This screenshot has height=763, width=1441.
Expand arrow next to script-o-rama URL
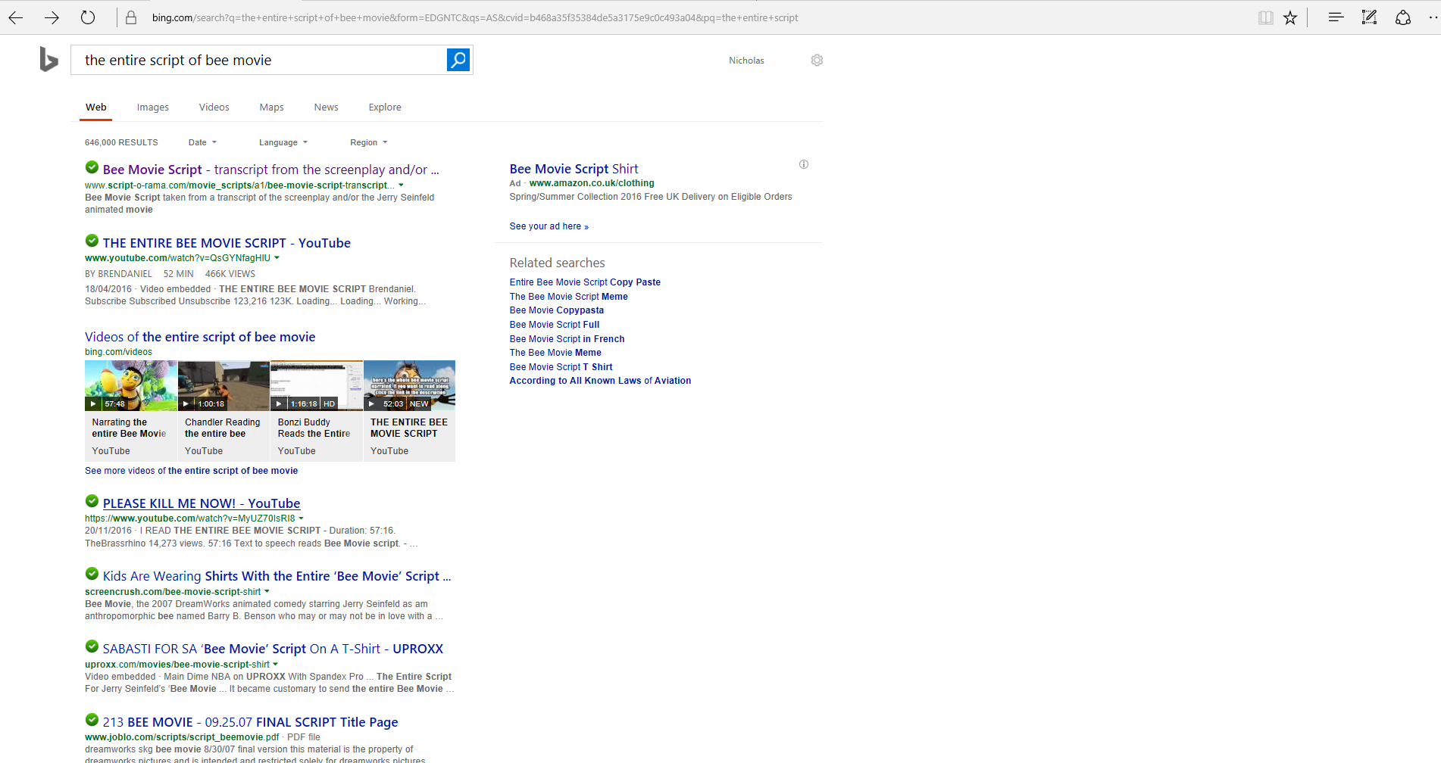pyautogui.click(x=401, y=185)
